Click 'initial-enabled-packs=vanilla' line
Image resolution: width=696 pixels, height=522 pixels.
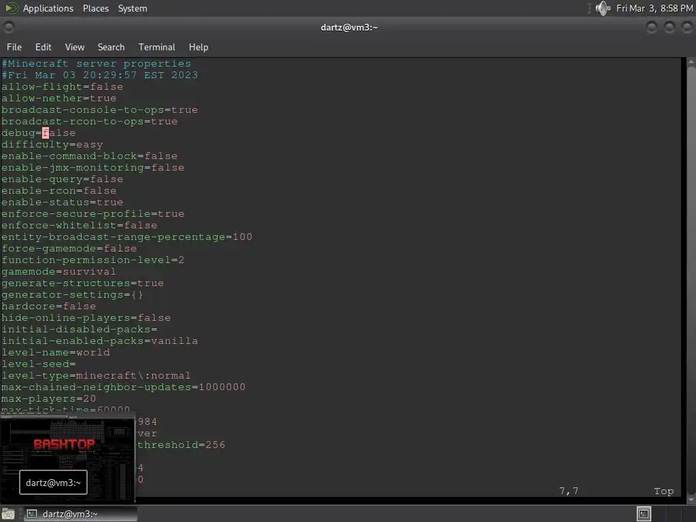click(99, 341)
